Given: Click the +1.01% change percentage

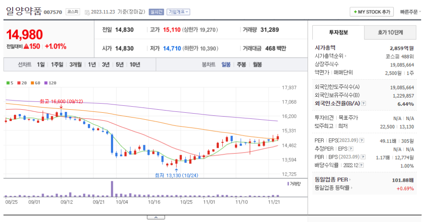Looking at the screenshot, I should (55, 46).
